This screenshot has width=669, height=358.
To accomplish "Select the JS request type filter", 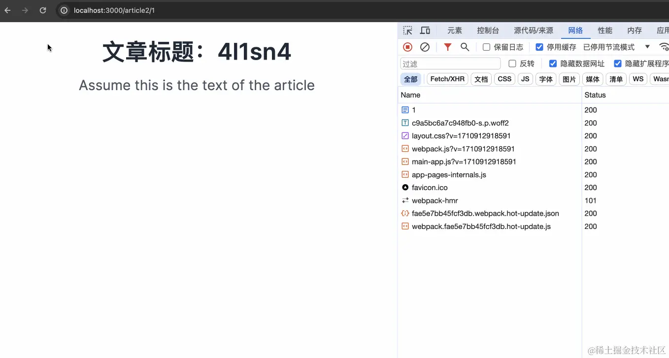I will pyautogui.click(x=525, y=79).
